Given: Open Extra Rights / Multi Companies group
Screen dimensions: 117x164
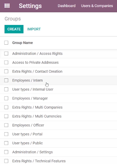Looking at the screenshot, I should click(x=37, y=107).
